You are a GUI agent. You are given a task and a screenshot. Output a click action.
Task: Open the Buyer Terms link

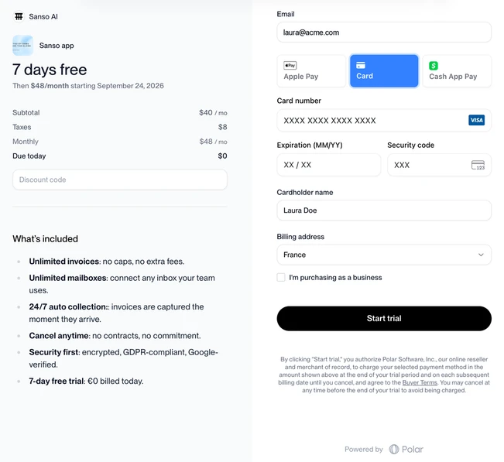pyautogui.click(x=420, y=382)
